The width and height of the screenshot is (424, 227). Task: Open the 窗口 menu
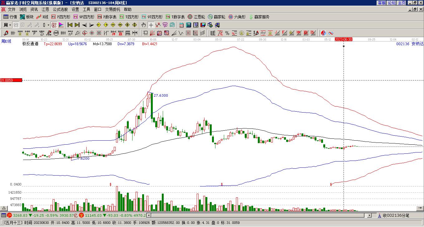coord(98,9)
